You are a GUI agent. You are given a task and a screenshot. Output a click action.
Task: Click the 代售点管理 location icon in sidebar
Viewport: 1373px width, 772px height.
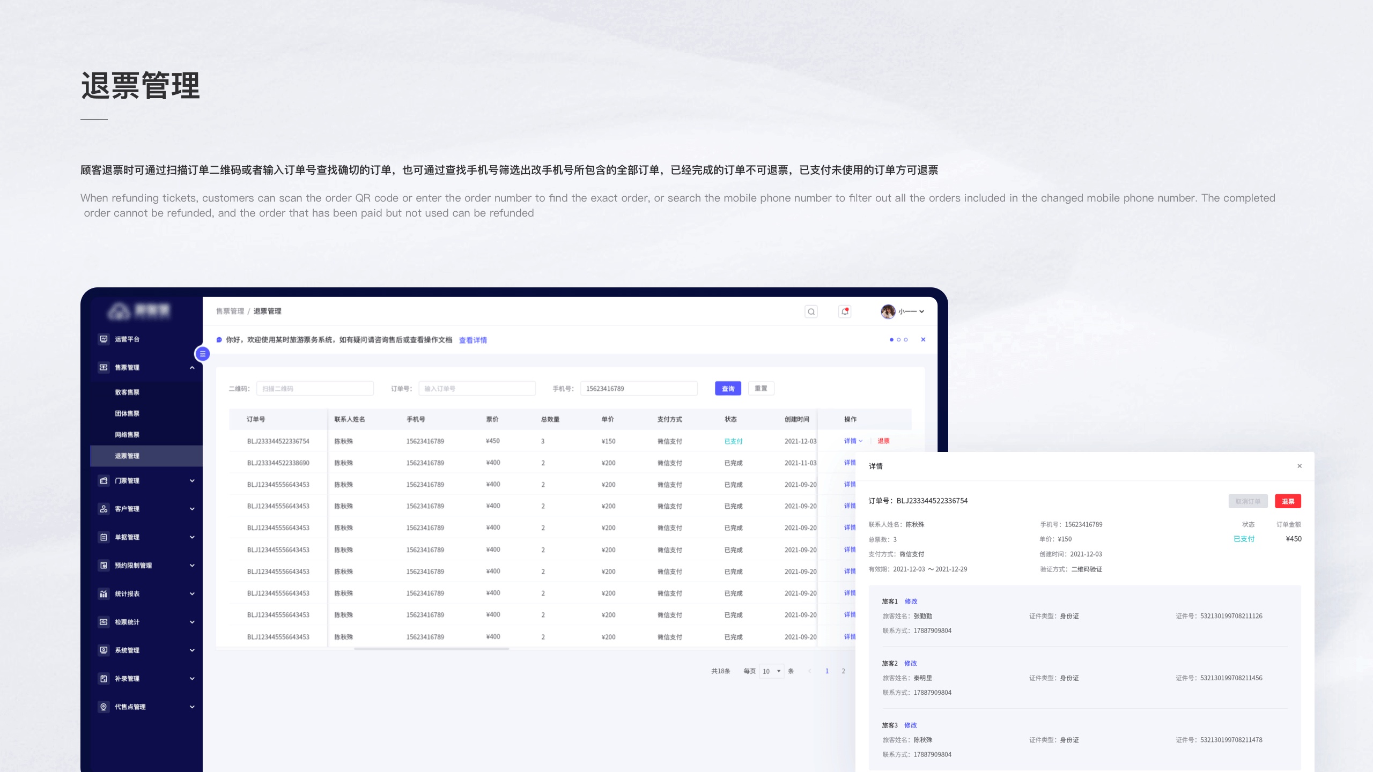pyautogui.click(x=104, y=707)
